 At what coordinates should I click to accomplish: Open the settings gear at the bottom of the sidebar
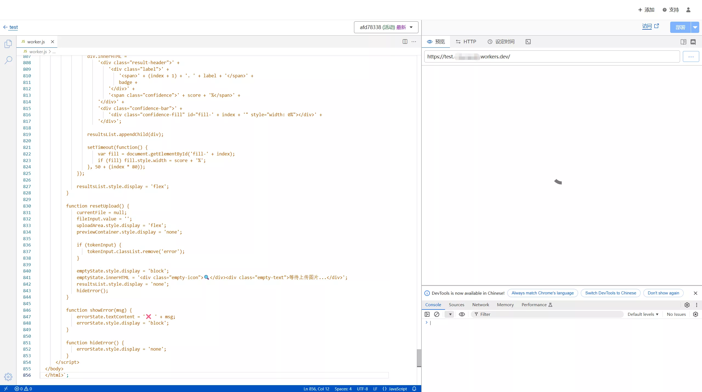pos(8,377)
